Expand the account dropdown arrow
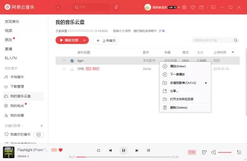247x161 pixels. pyautogui.click(x=179, y=7)
